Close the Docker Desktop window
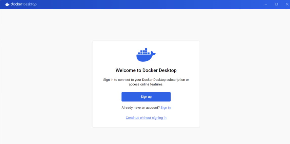 [287, 5]
